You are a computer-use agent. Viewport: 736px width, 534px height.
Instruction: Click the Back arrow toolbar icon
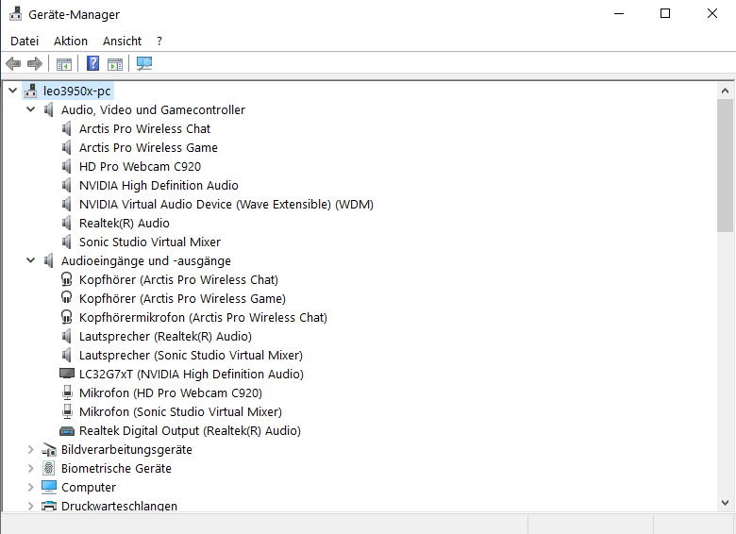click(13, 63)
